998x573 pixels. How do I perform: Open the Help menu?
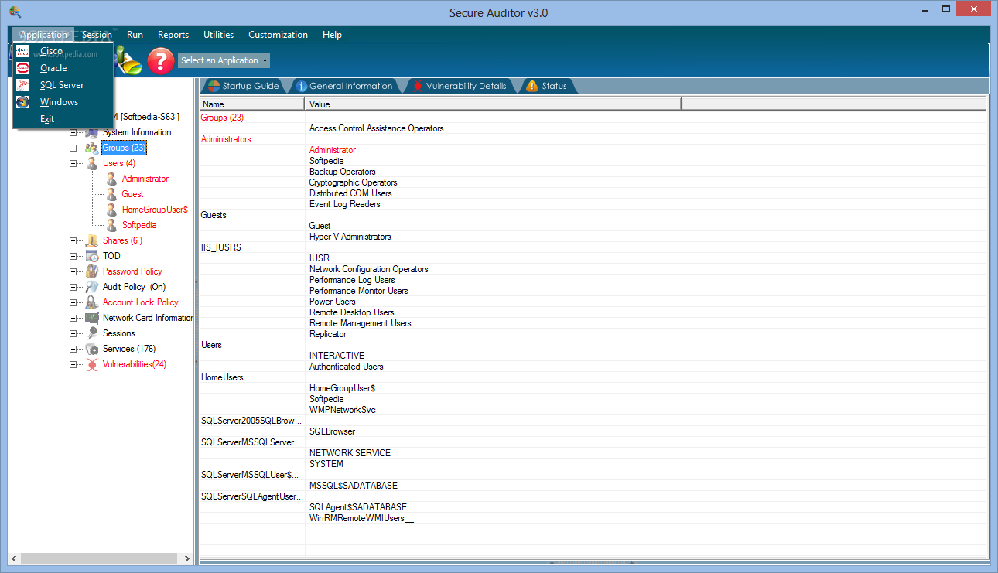(332, 35)
